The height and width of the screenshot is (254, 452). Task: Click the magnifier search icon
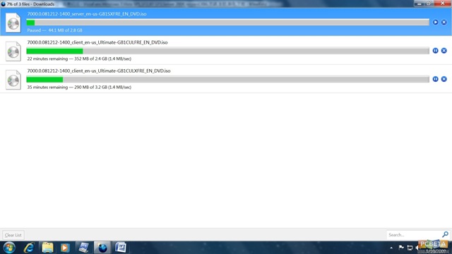point(445,234)
